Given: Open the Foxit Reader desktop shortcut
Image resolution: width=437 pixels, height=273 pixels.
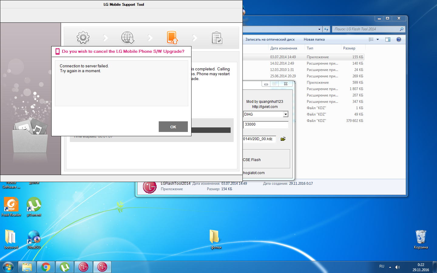Looking at the screenshot, I should click(11, 205).
